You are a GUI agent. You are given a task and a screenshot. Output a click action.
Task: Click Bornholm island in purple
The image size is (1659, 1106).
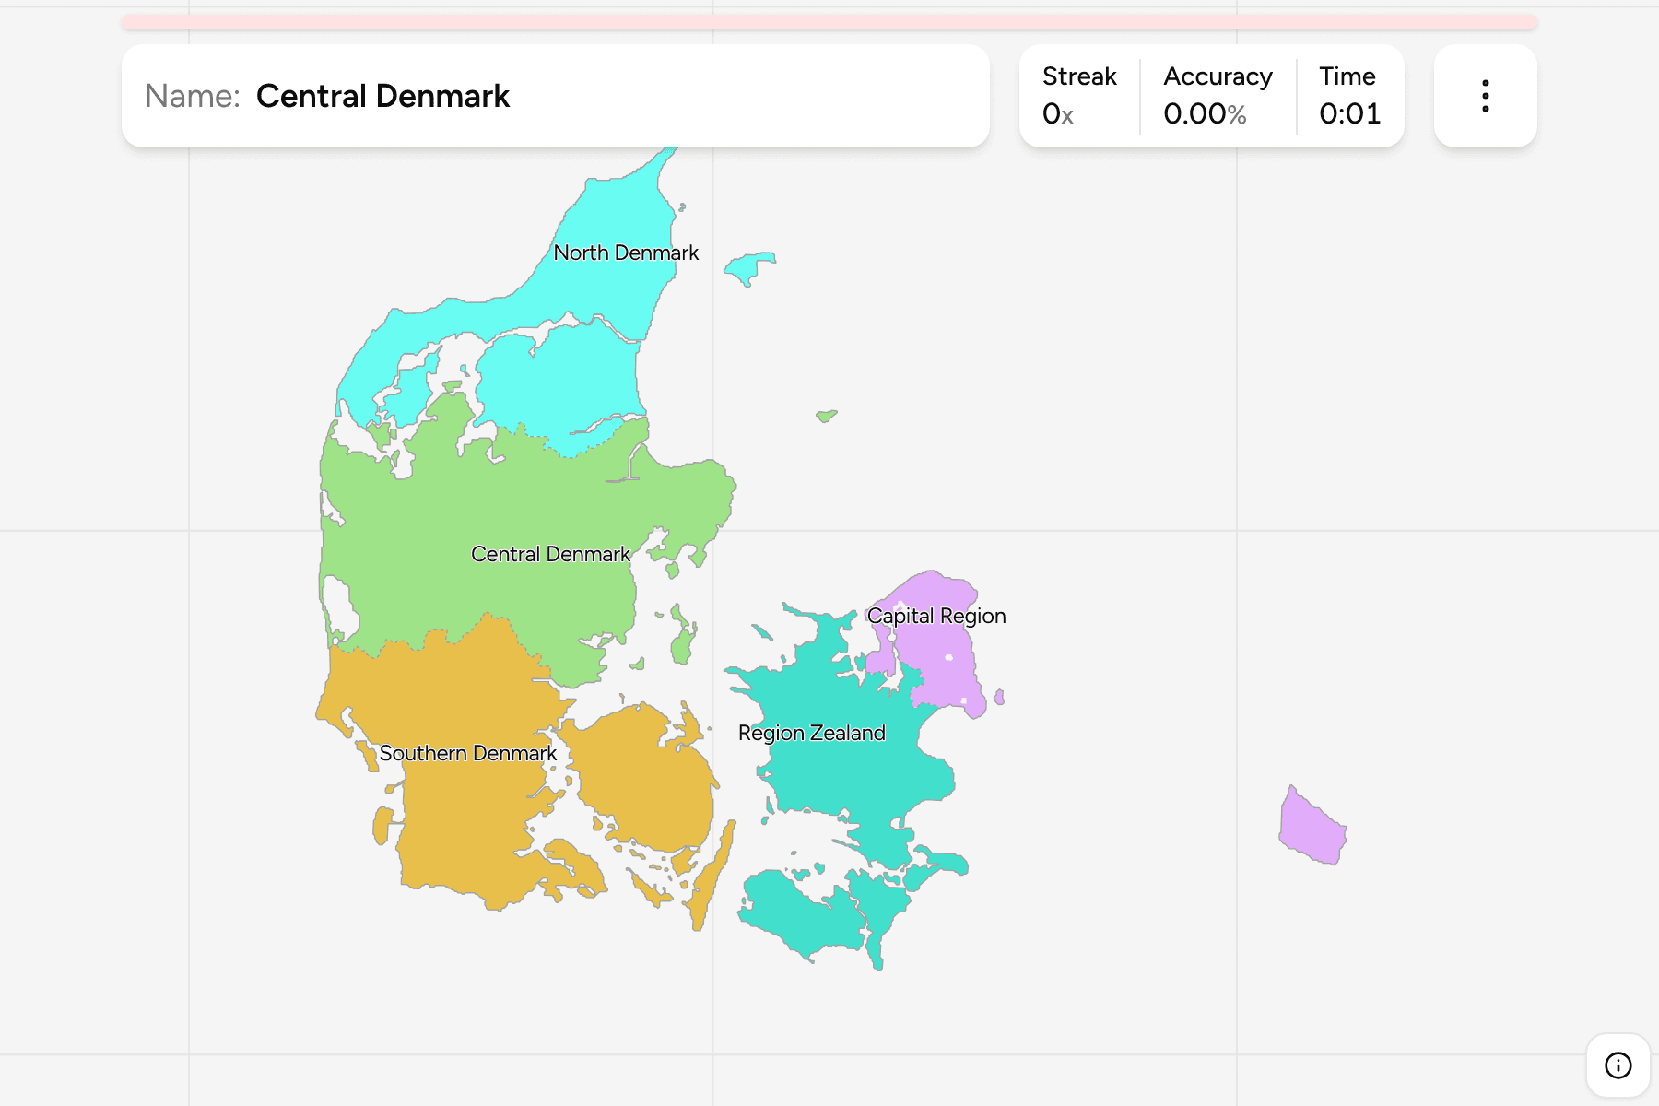click(1312, 827)
